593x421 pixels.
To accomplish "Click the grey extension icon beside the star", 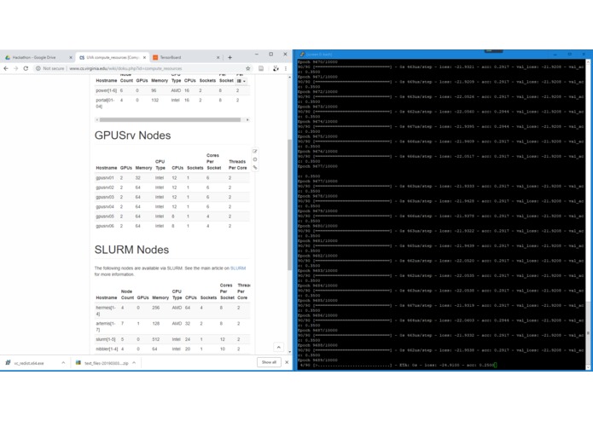I will point(261,68).
